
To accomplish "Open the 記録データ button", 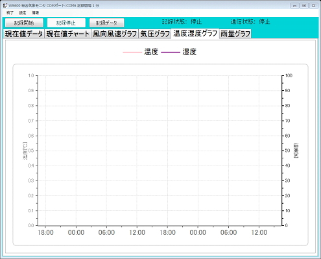I will pyautogui.click(x=106, y=23).
